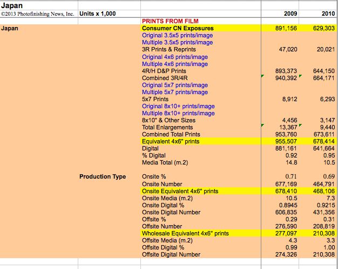Select the 'Combined Total Prints' label
Screen dimensions: 338x269
pyautogui.click(x=171, y=134)
